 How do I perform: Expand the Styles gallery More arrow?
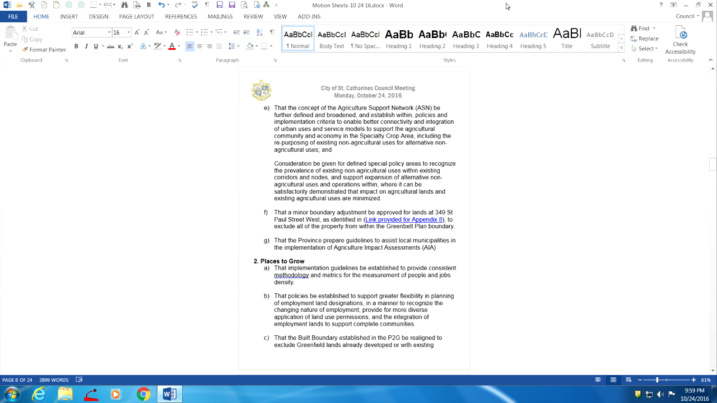(621, 49)
